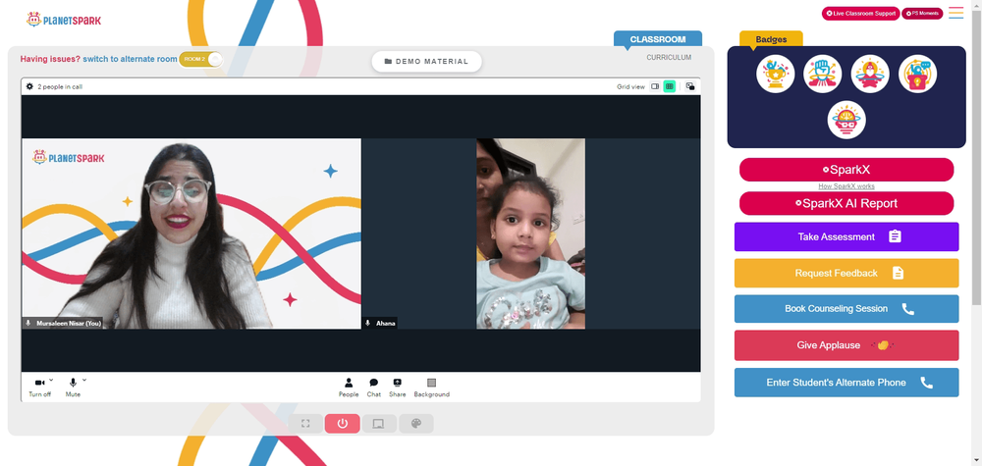982x466 pixels.
Task: Click the clipboard icon in Take Assessment
Action: [895, 236]
